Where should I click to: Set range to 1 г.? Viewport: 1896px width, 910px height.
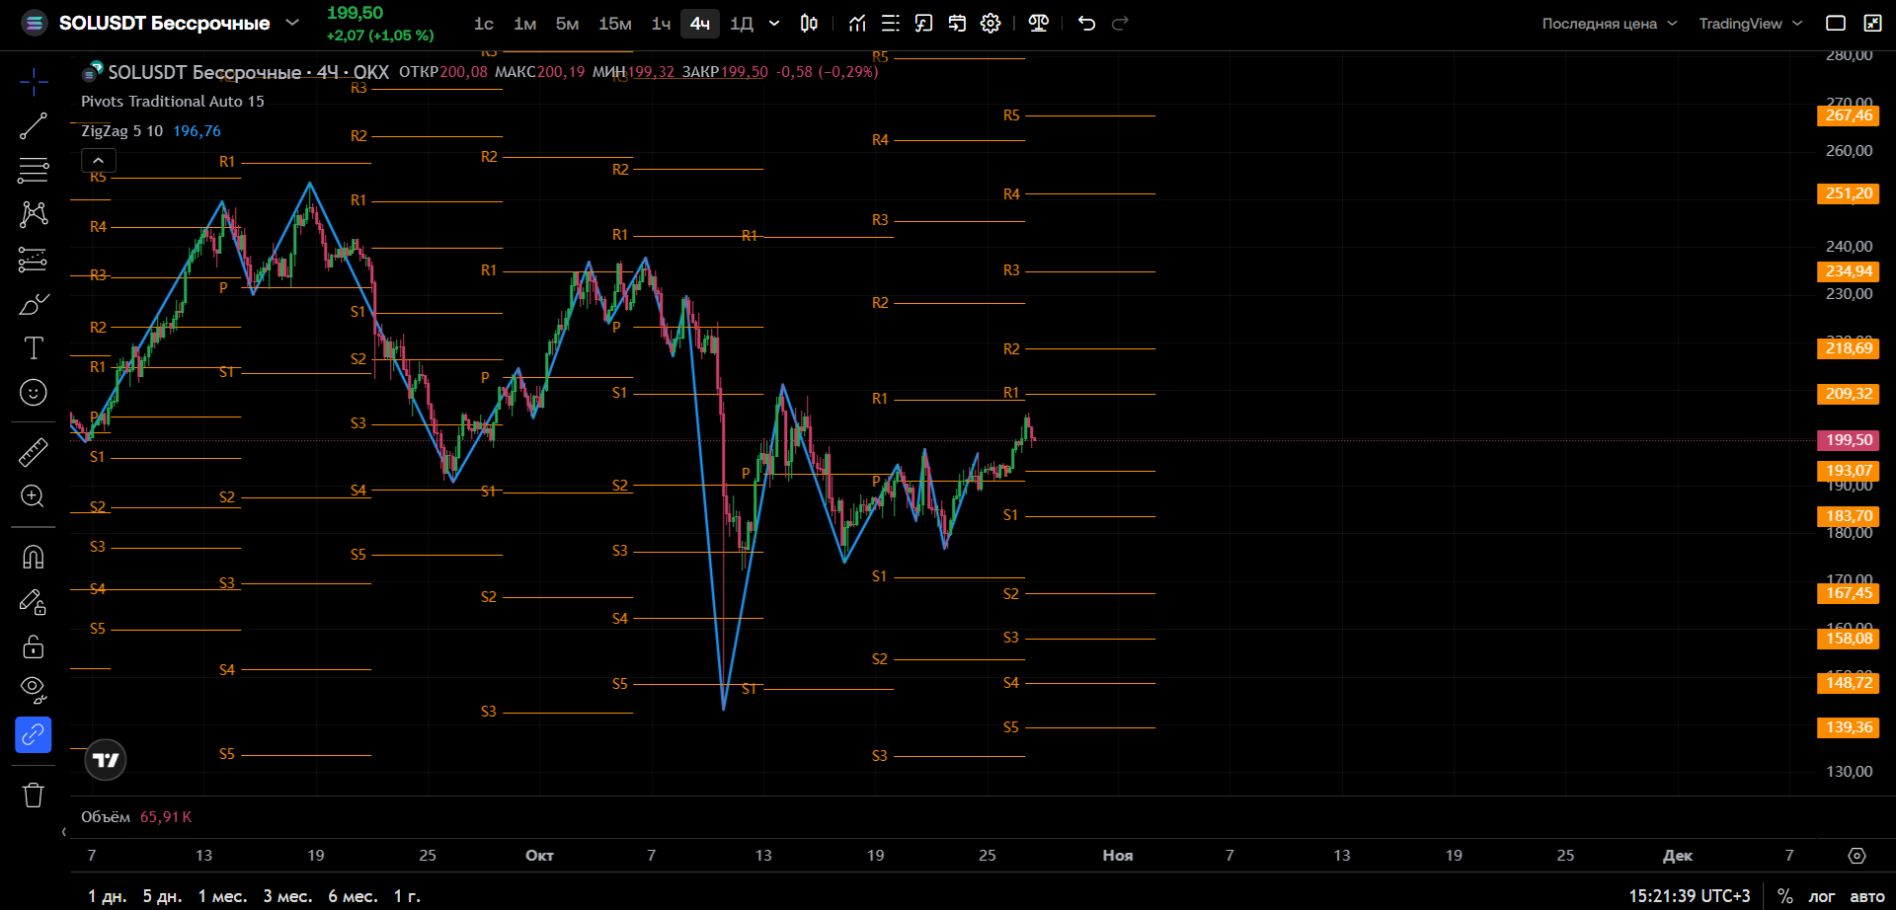407,896
